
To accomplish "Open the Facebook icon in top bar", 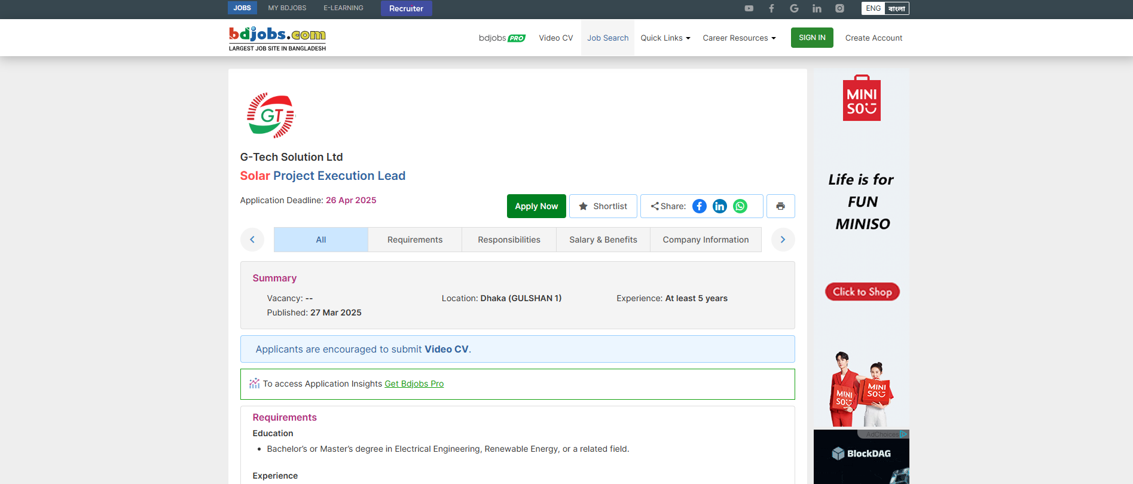I will [771, 8].
